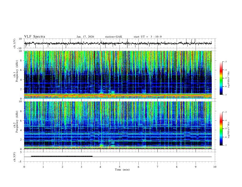Click the black bar in ch.3(V) plot
The image size is (242, 187).
[62, 156]
